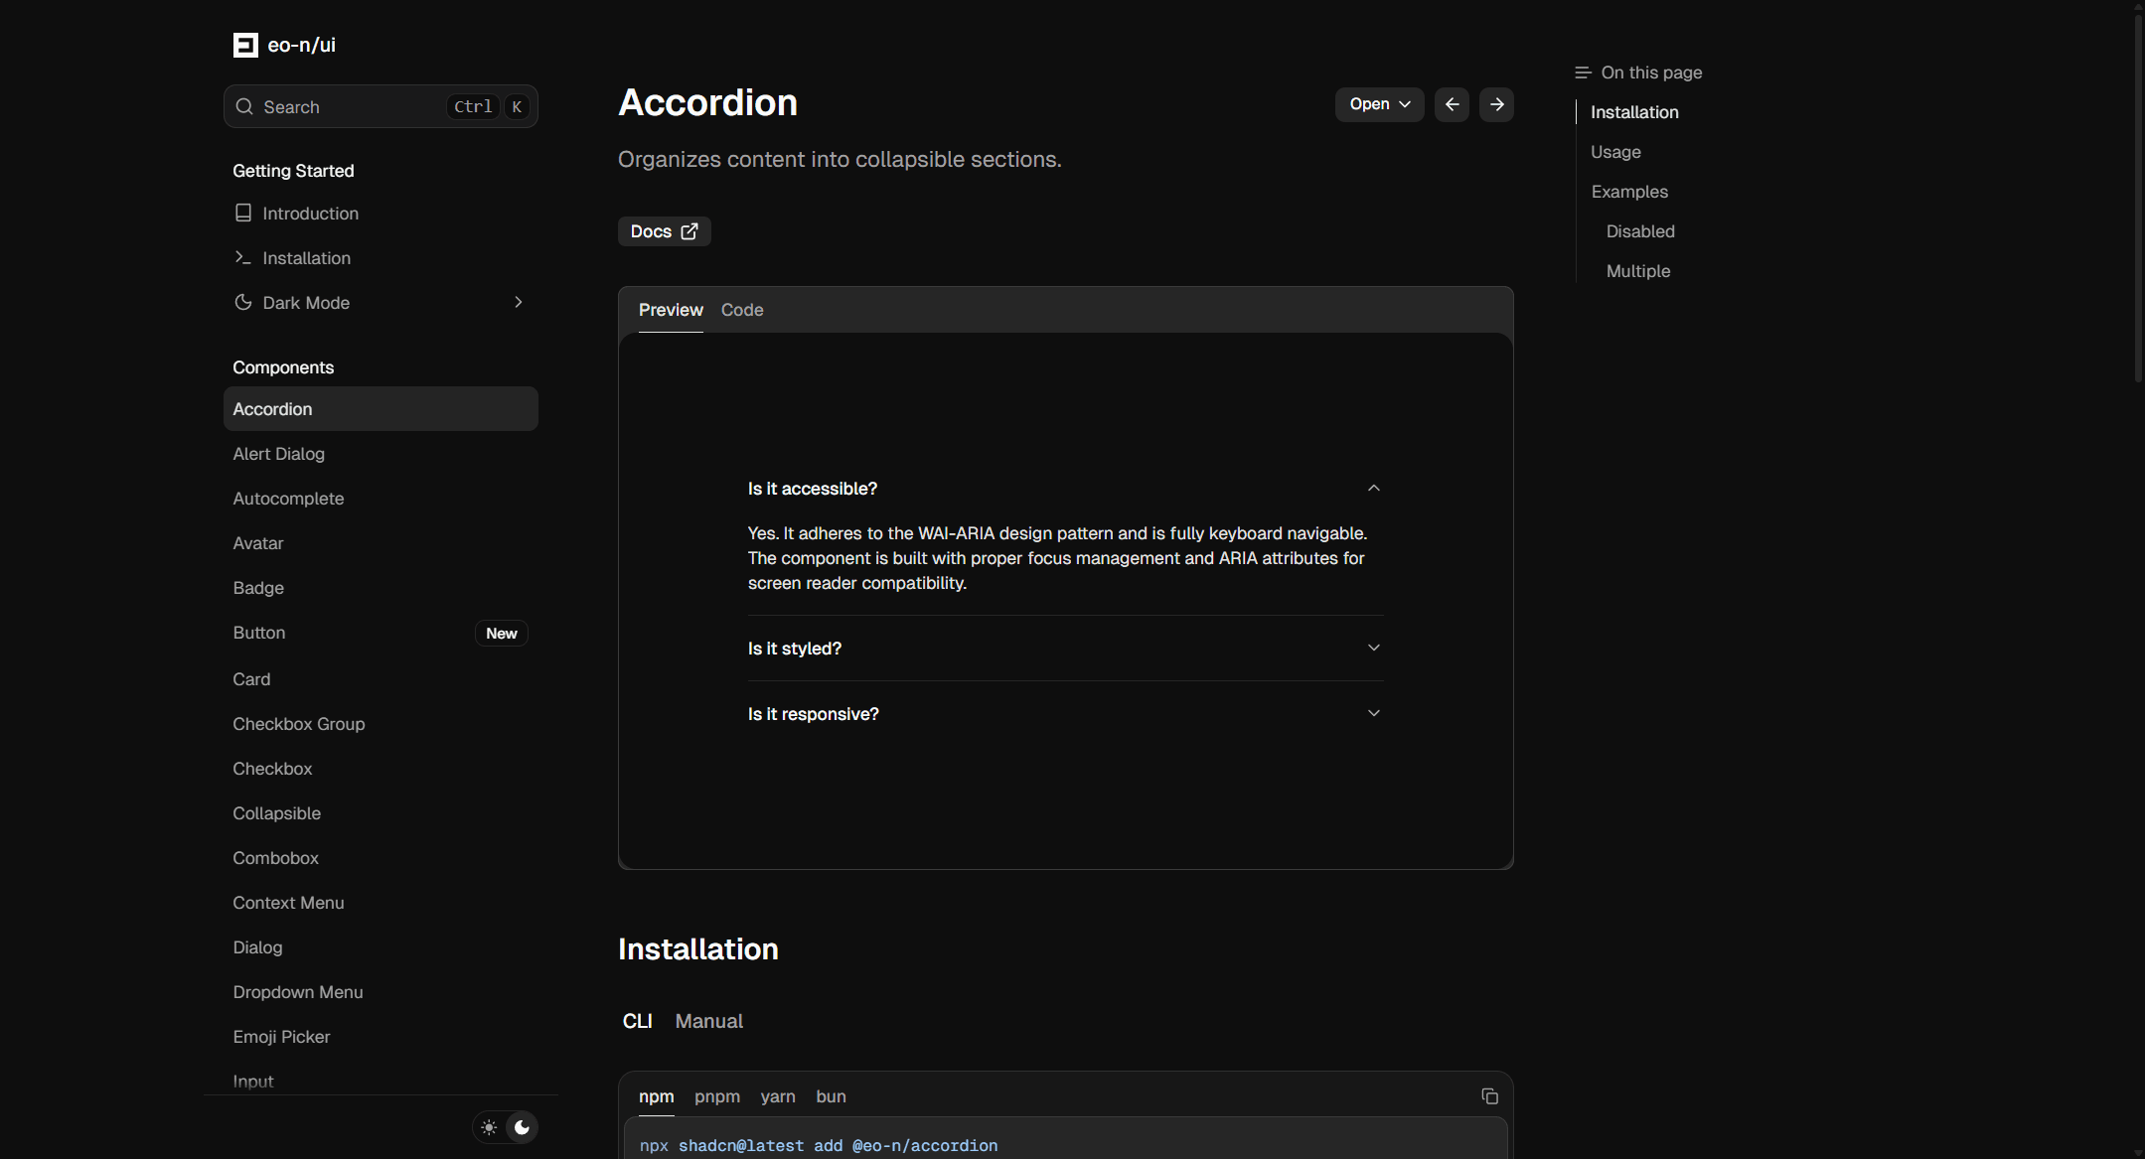The width and height of the screenshot is (2145, 1159).
Task: Select the pnpm package manager tab
Action: click(x=717, y=1096)
